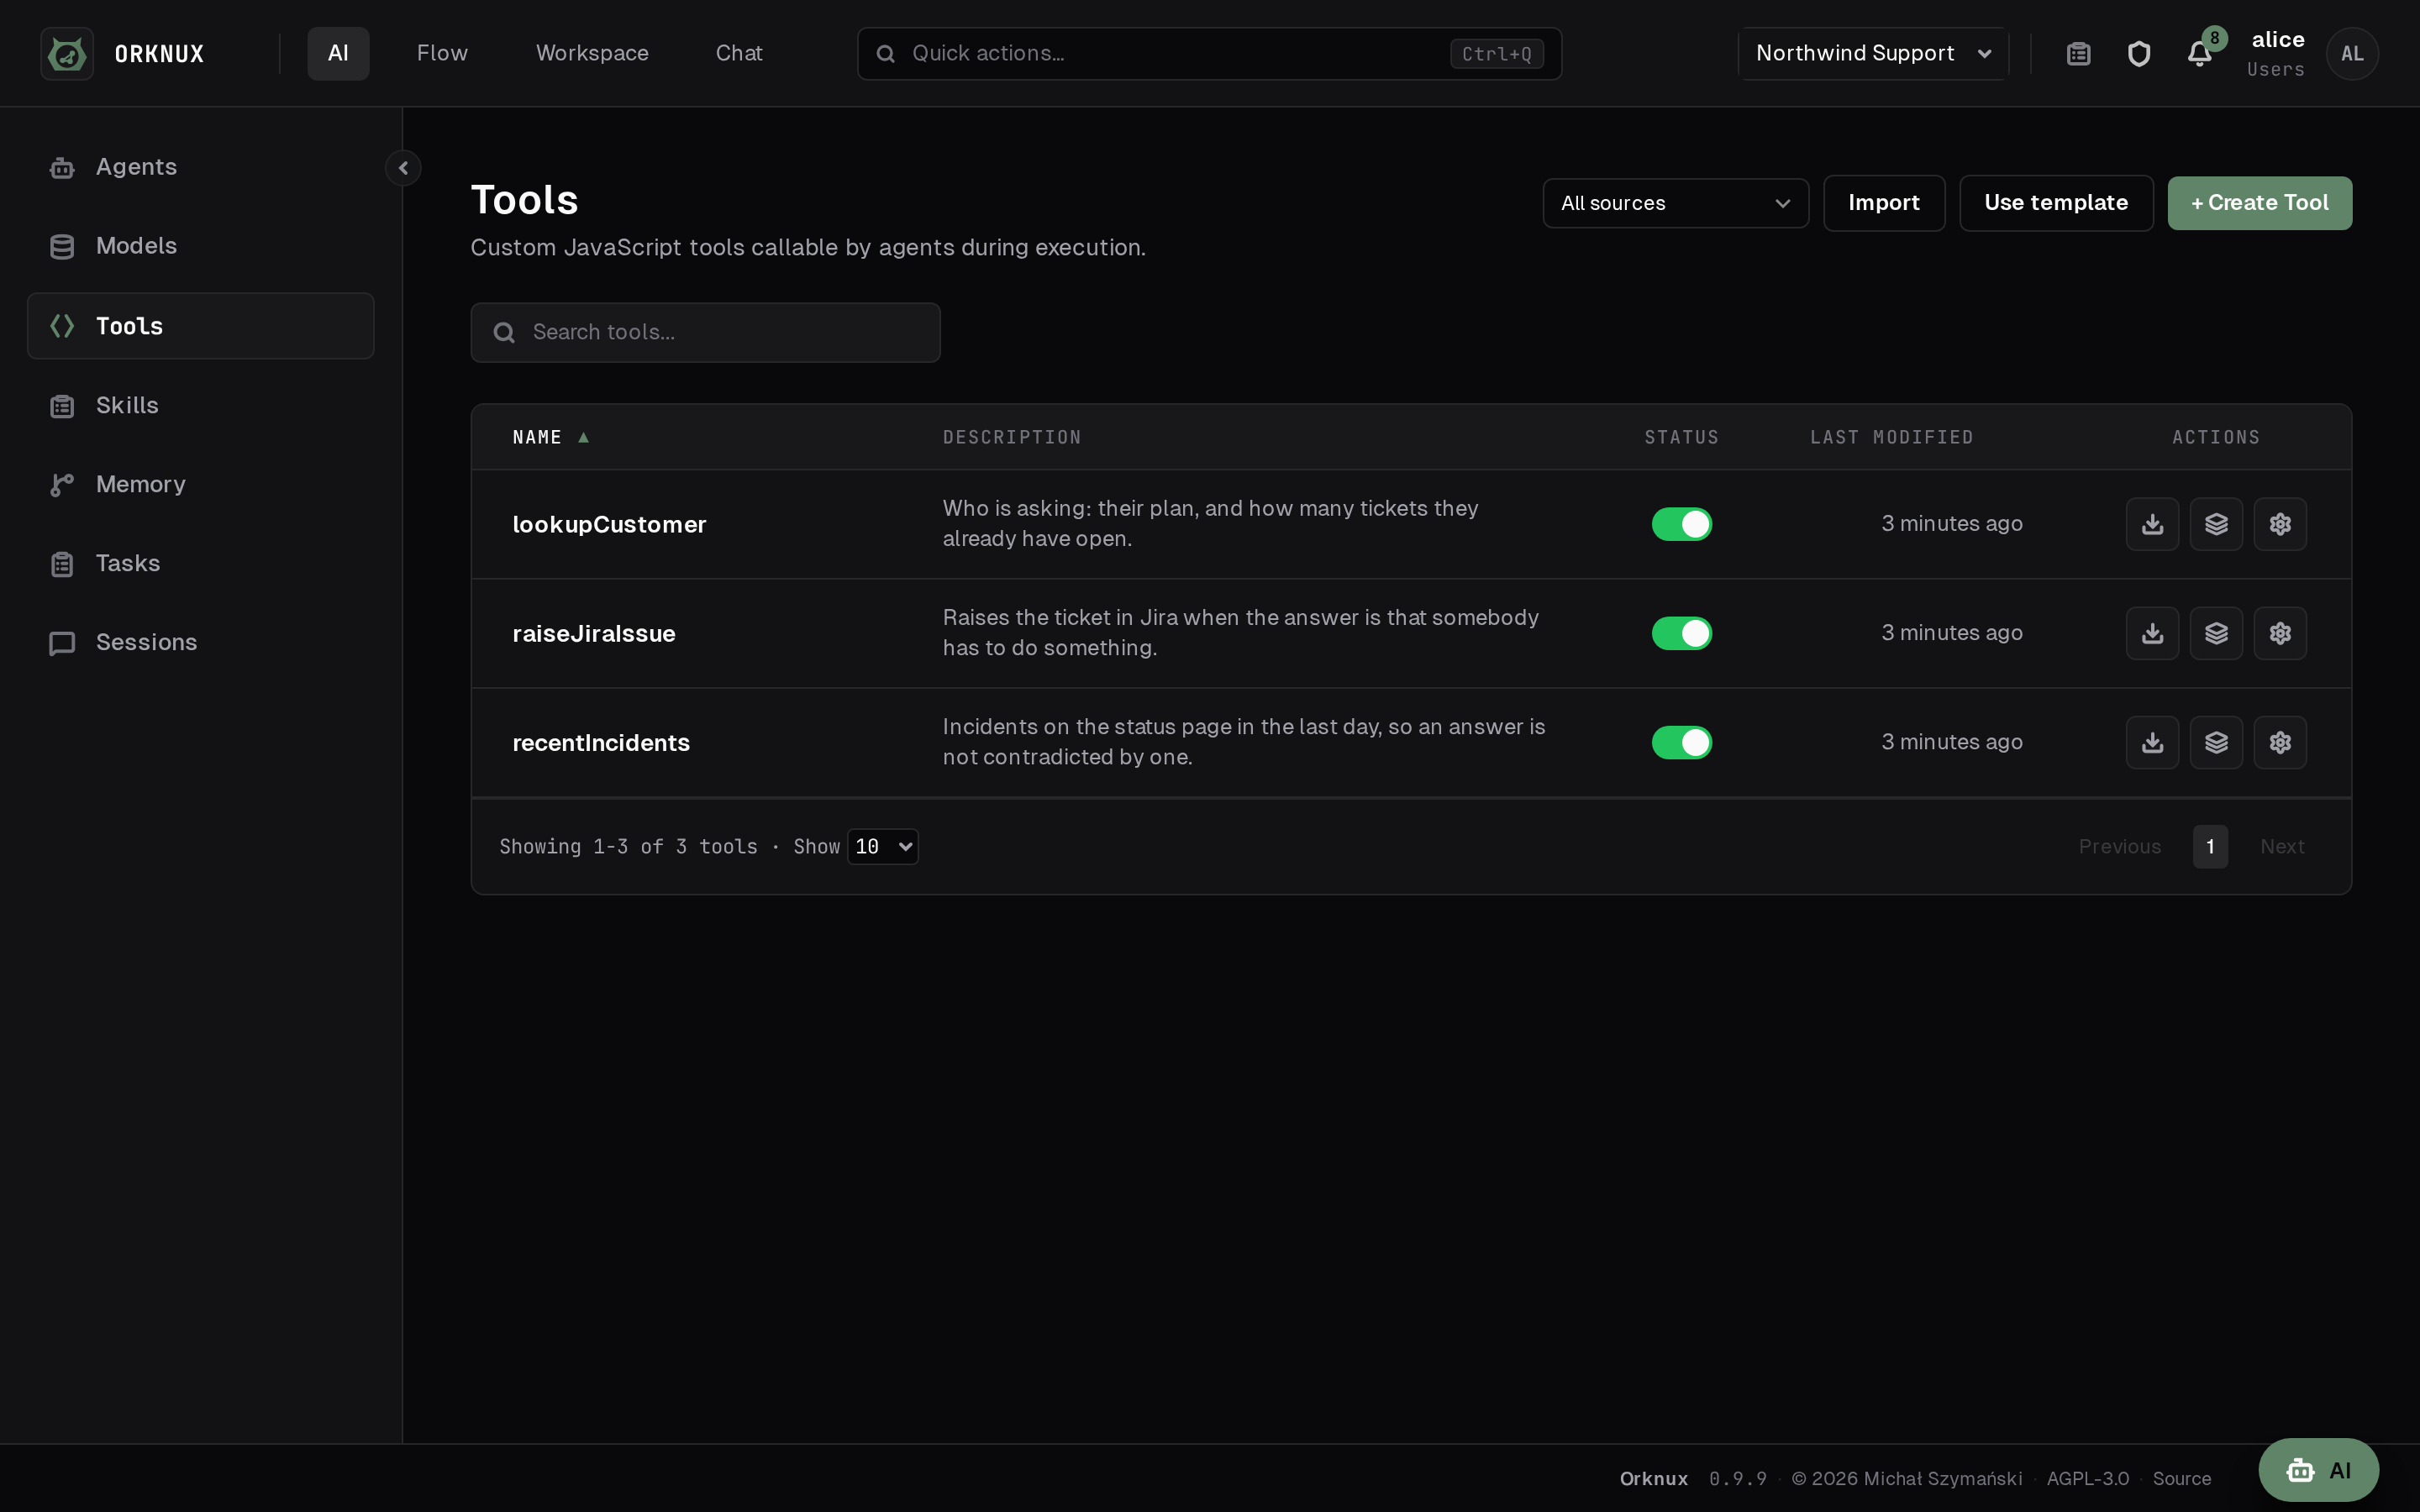Open layers icon for recentIncidents
The width and height of the screenshot is (2420, 1512).
(2216, 742)
